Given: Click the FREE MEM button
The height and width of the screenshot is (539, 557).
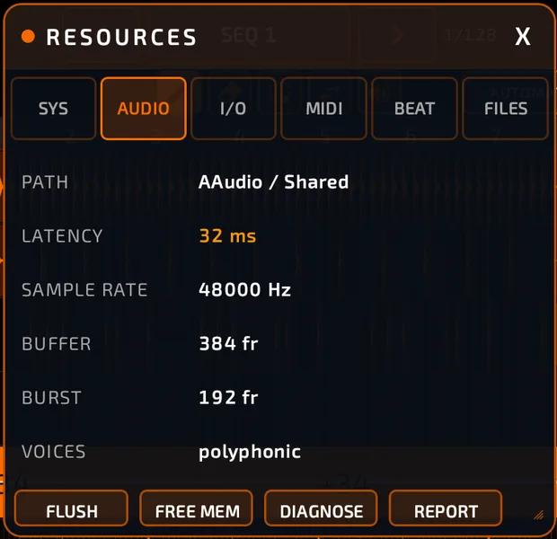Looking at the screenshot, I should 197,508.
